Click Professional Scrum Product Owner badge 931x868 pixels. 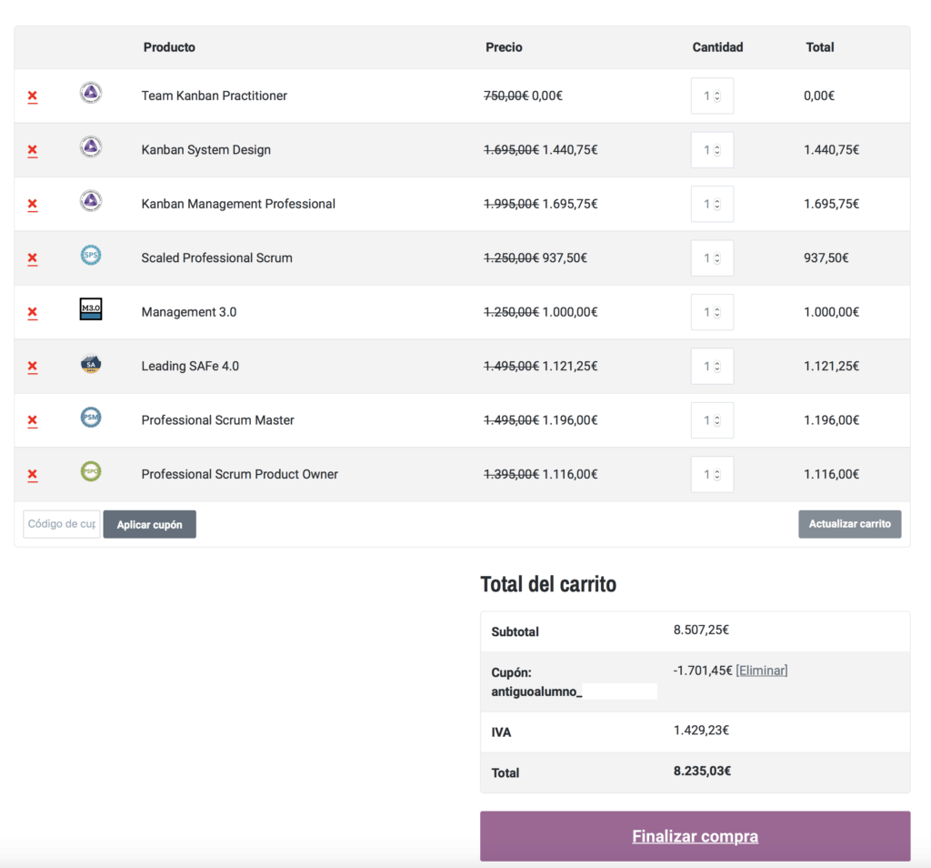coord(91,472)
